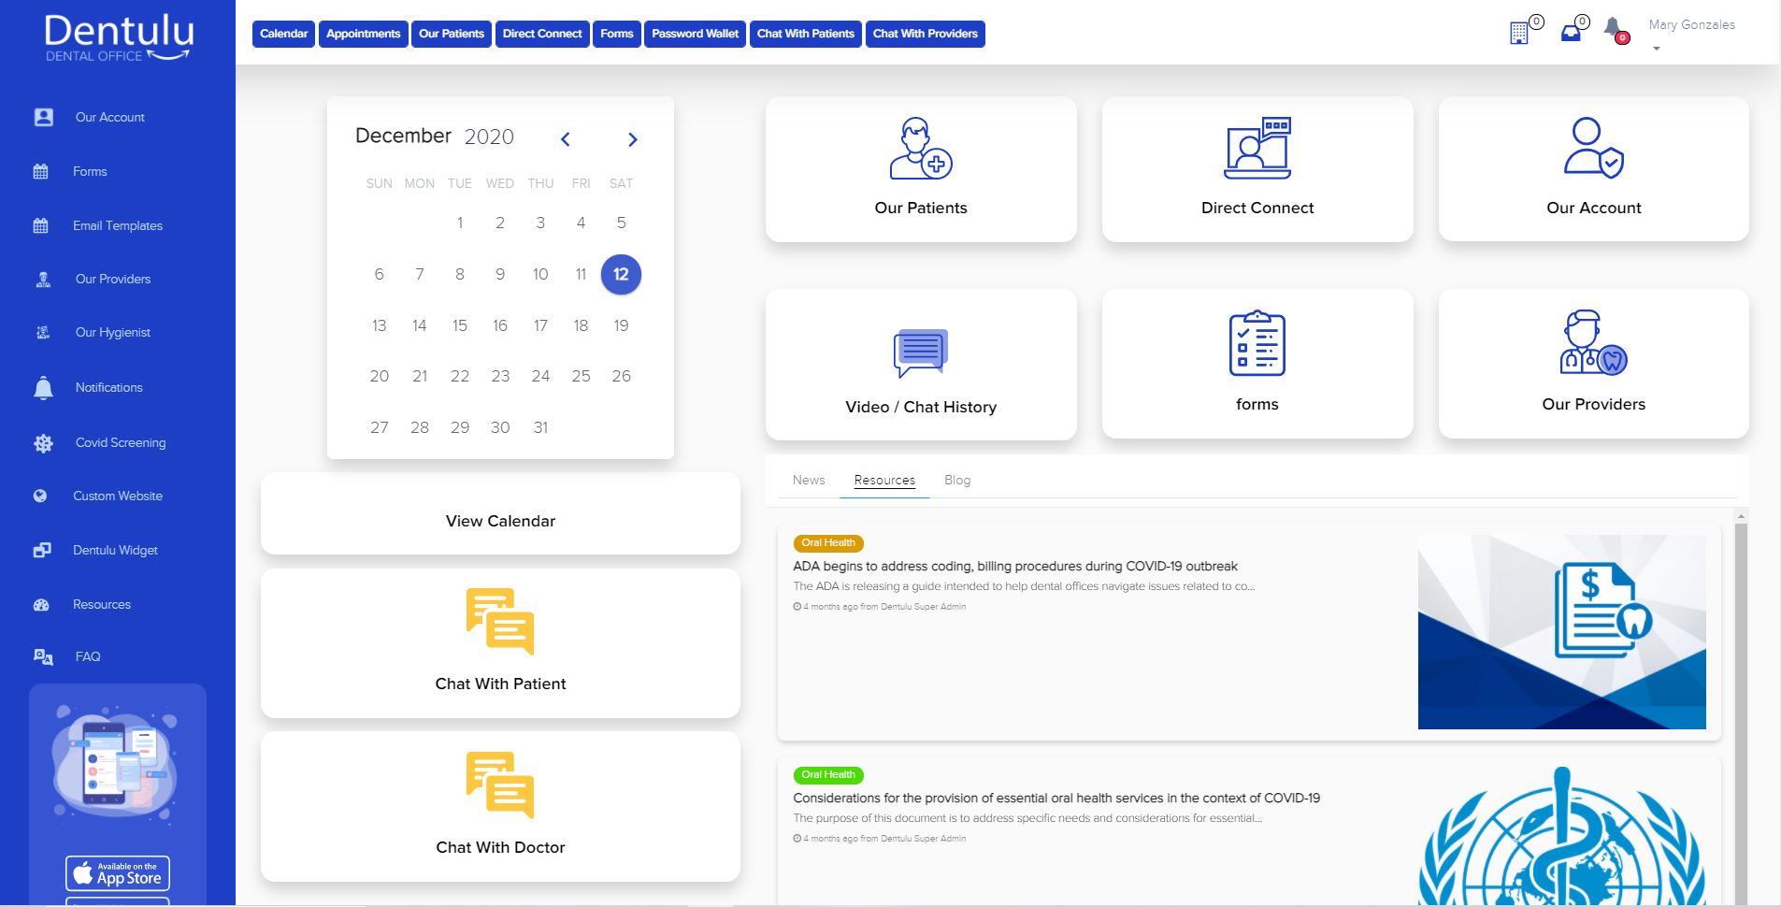The width and height of the screenshot is (1781, 907).
Task: Expand the Mary Gonzales user dropdown arrow
Action: point(1657,49)
